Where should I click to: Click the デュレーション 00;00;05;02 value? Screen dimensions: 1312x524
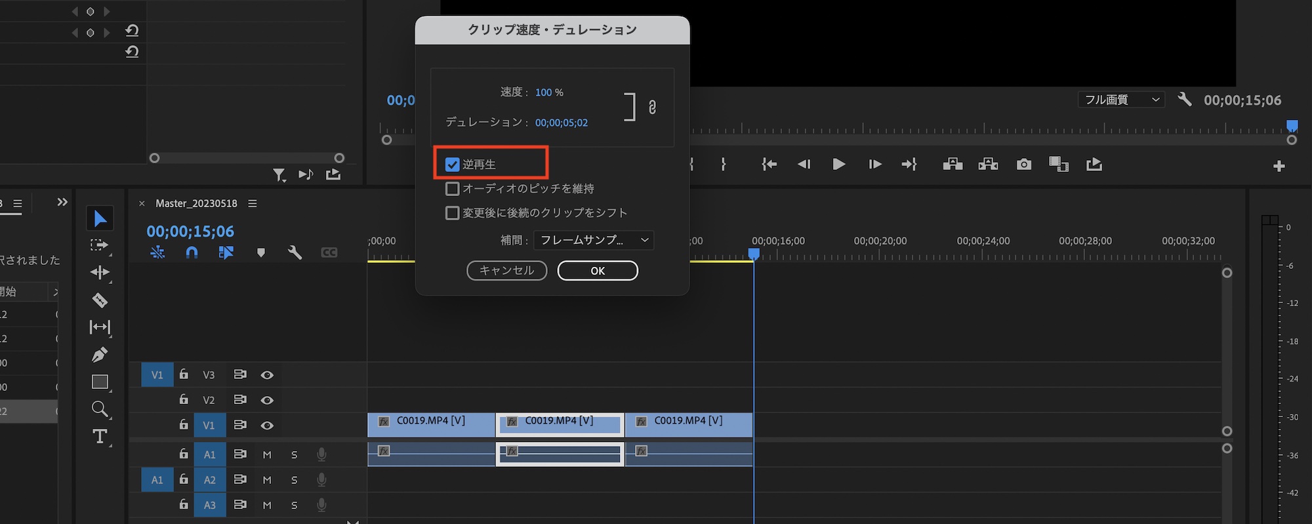coord(562,123)
